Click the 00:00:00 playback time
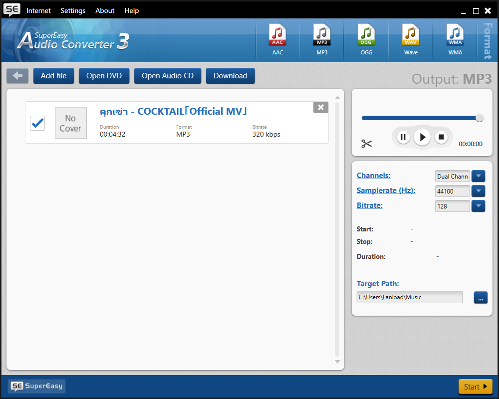 click(471, 144)
